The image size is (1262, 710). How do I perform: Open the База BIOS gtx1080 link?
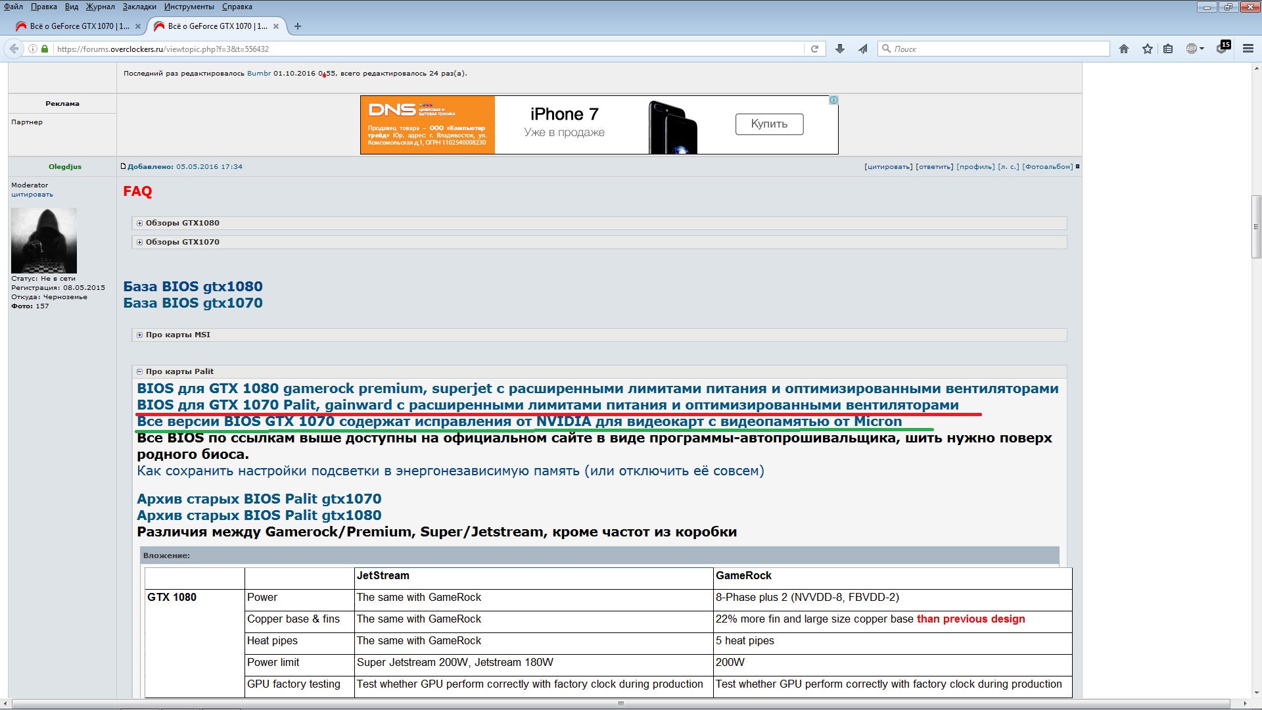point(193,287)
